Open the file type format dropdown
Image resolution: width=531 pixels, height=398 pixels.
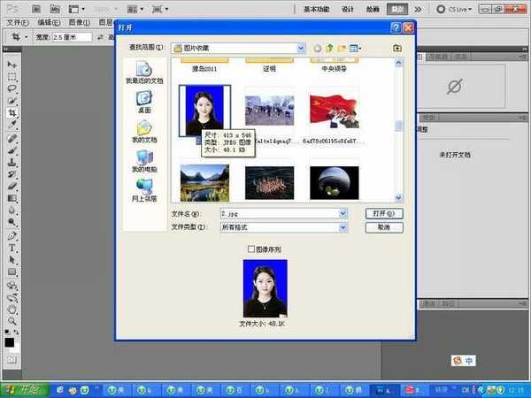pyautogui.click(x=342, y=227)
